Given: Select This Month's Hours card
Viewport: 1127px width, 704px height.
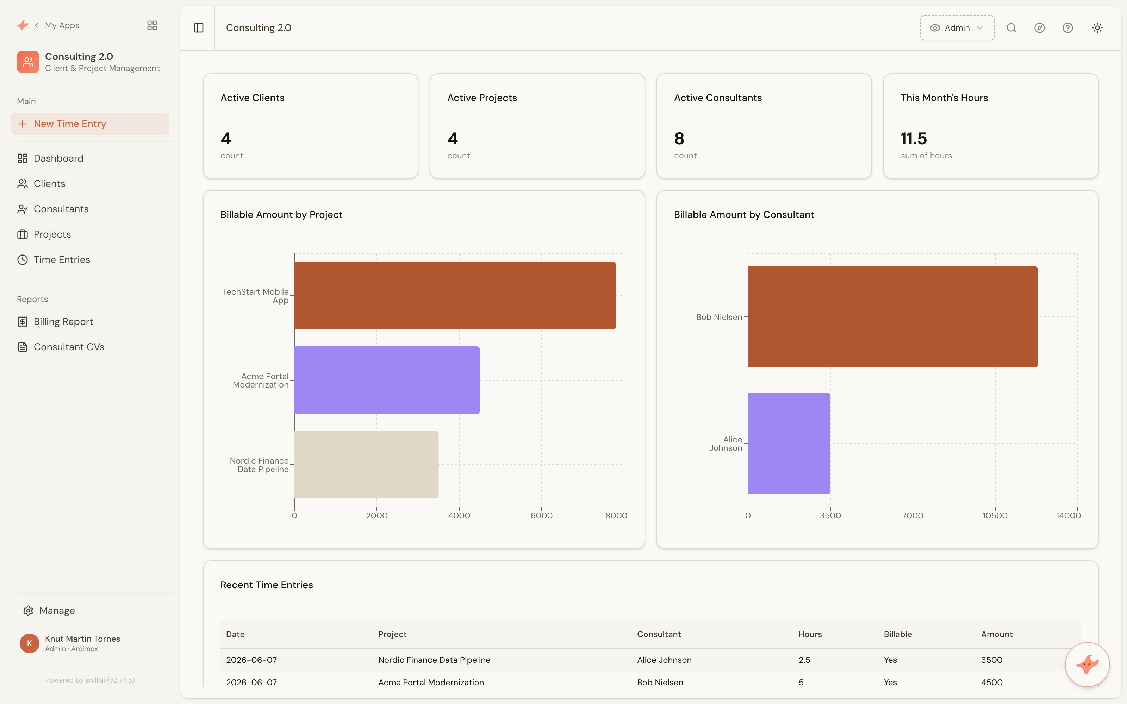Looking at the screenshot, I should [991, 126].
